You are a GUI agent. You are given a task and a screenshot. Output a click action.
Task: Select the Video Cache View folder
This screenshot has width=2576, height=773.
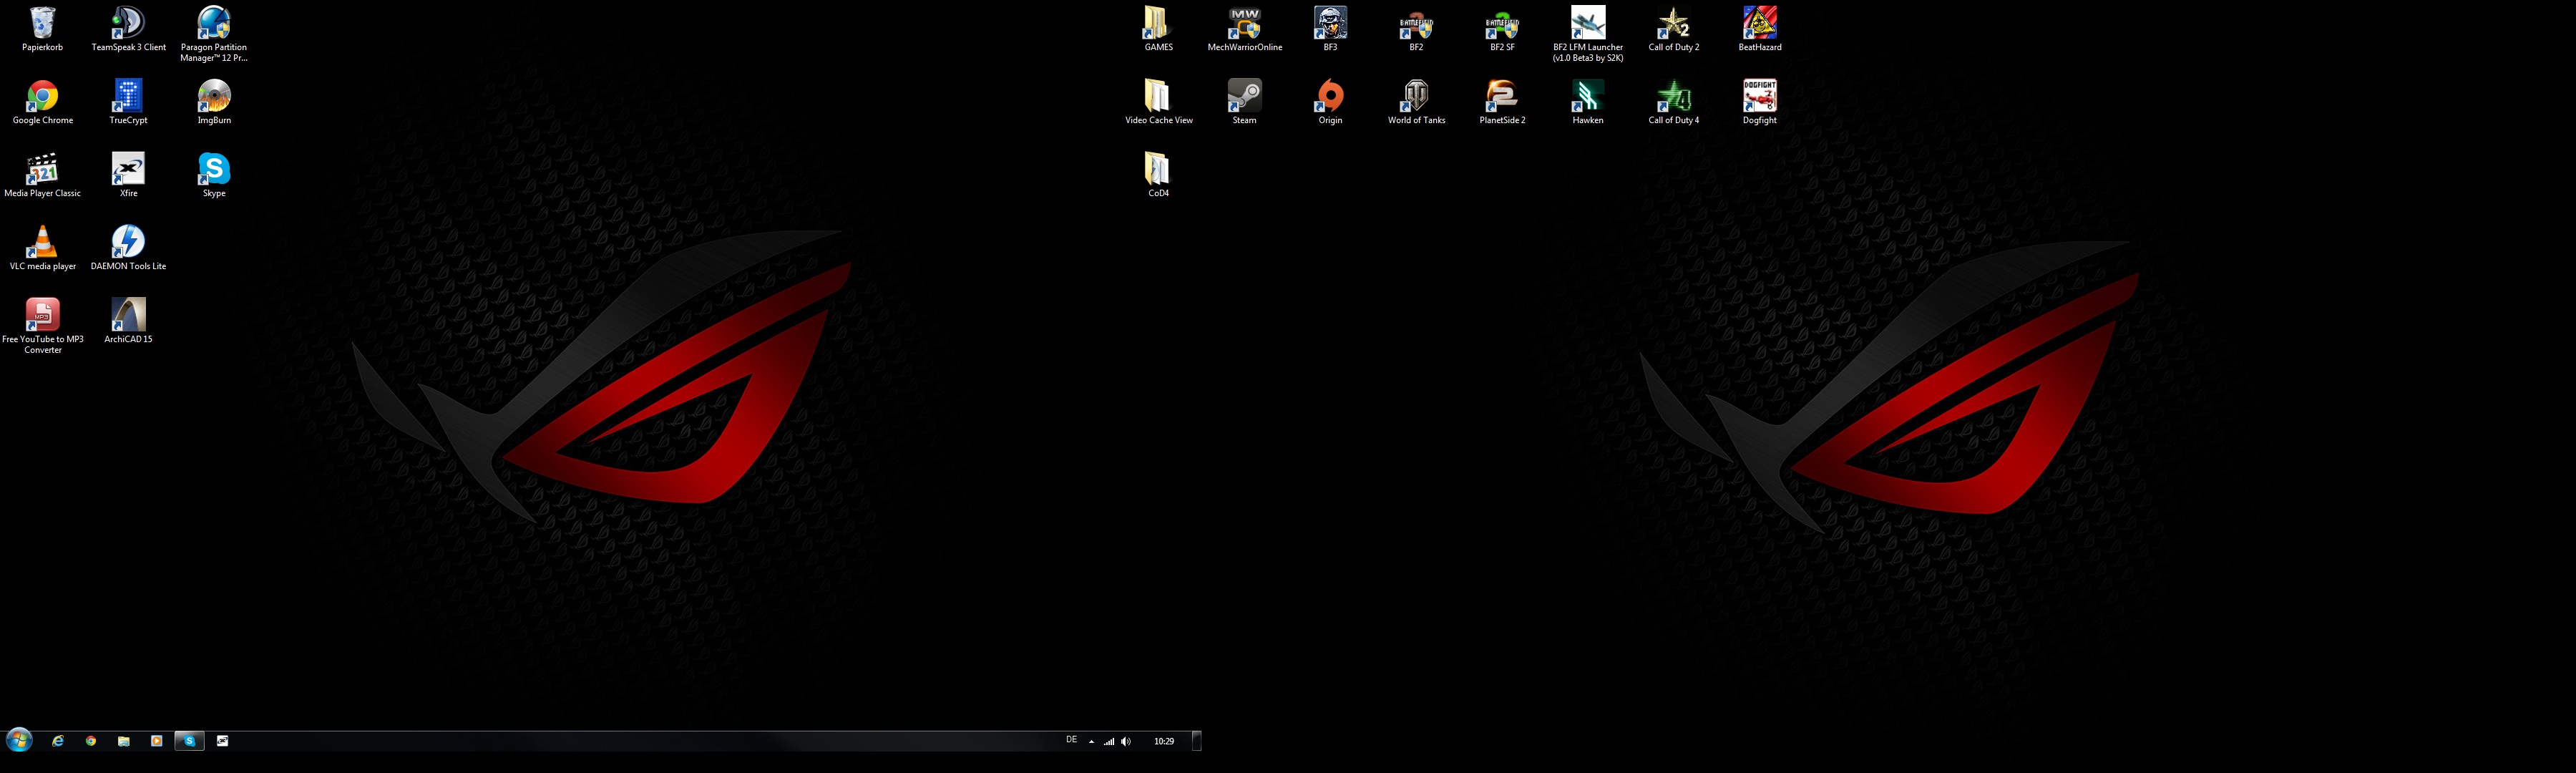1158,101
